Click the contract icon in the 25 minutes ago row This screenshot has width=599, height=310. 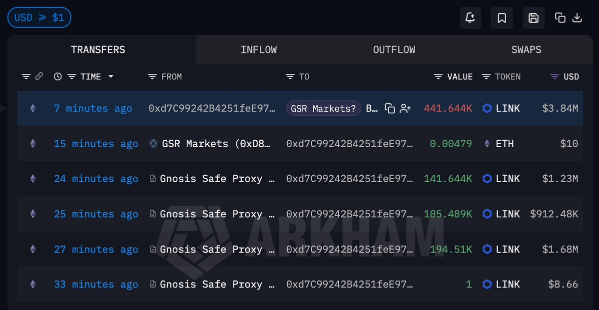(x=153, y=214)
